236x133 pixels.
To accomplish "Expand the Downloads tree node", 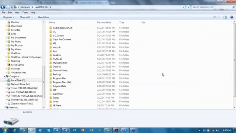I will pos(6,26).
